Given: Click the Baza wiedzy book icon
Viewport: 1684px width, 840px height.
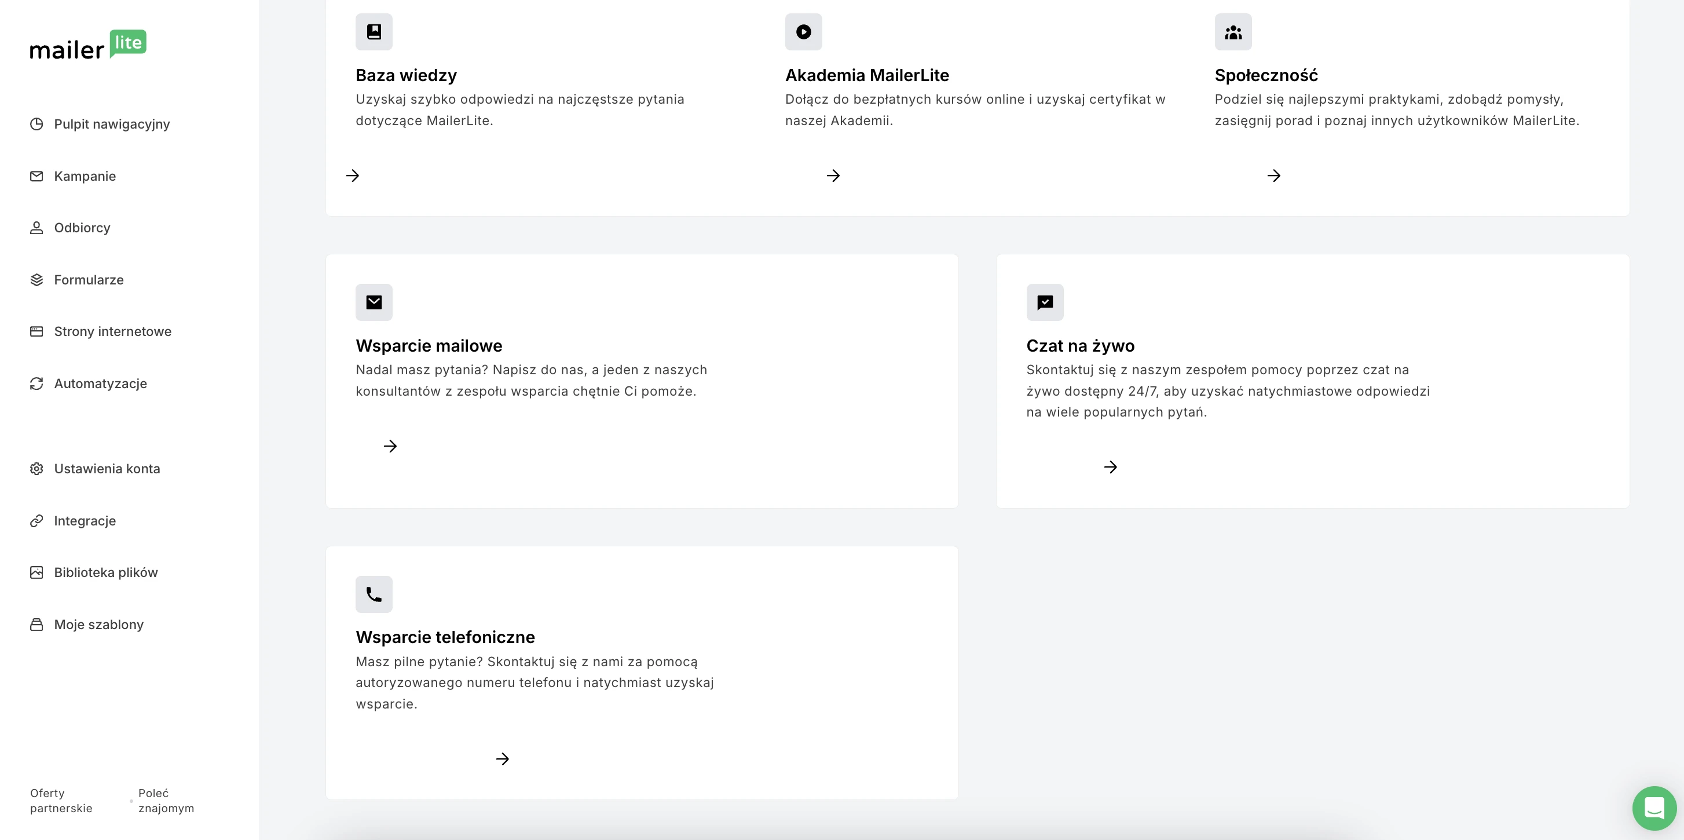Looking at the screenshot, I should [x=374, y=31].
